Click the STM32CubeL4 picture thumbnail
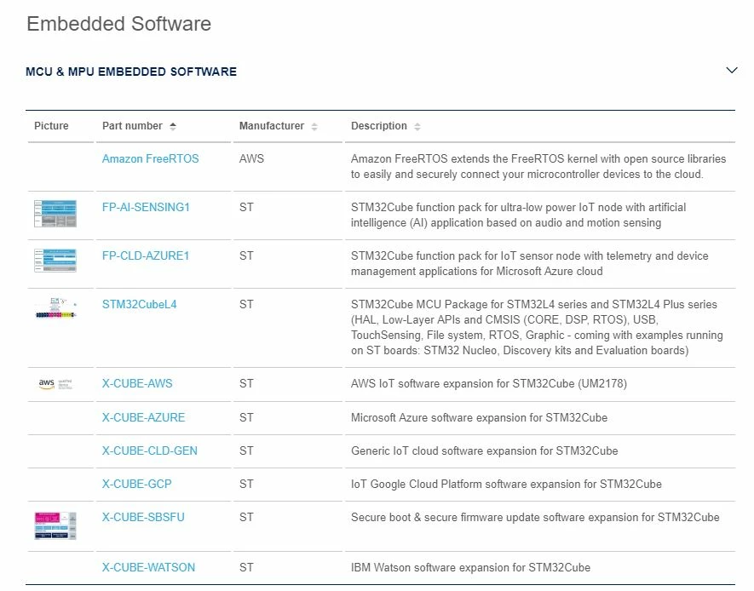Screen dimensions: 754x591 click(x=55, y=307)
